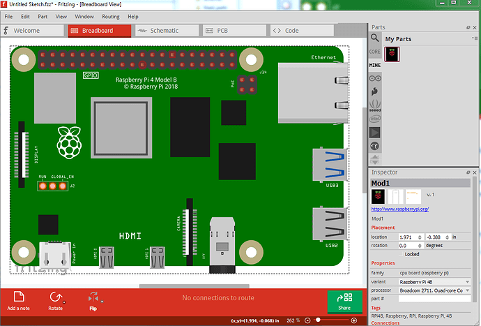This screenshot has width=481, height=326.
Task: Rotate the selected part
Action: click(55, 301)
